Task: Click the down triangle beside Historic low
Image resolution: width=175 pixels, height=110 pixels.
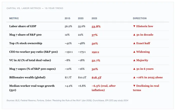Action: pyautogui.click(x=134, y=26)
